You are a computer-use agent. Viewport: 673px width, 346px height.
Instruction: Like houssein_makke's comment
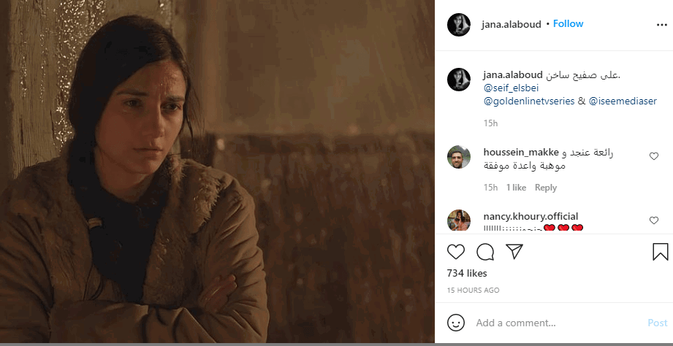[654, 156]
